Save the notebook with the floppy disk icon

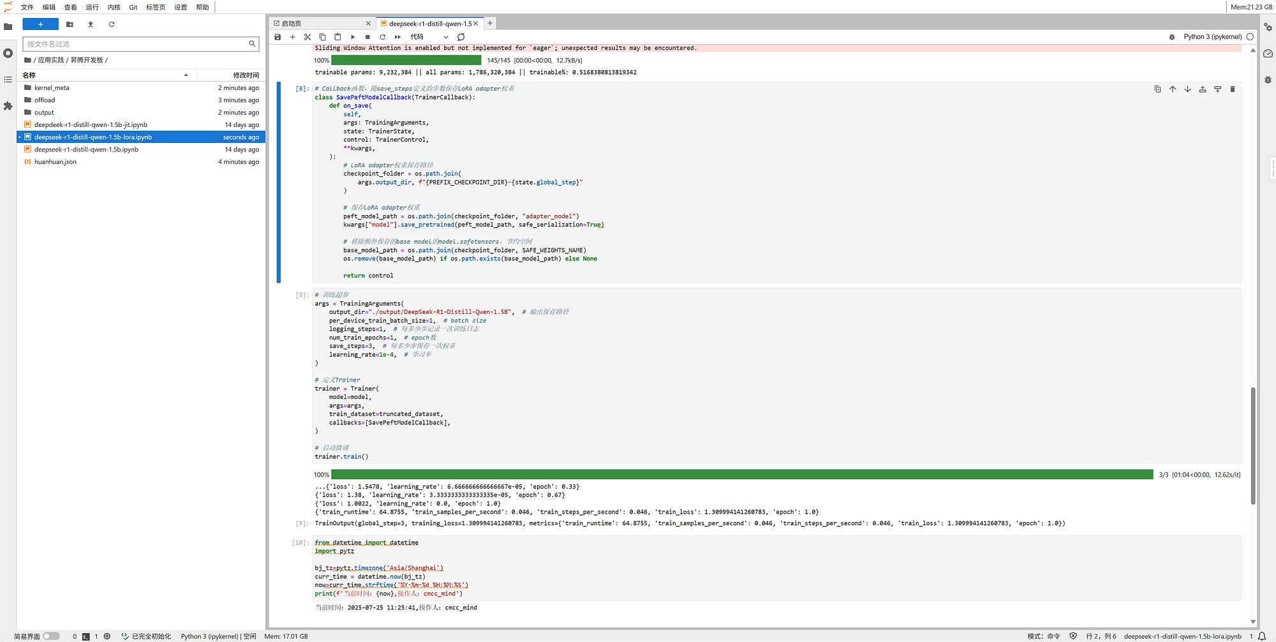(x=278, y=37)
